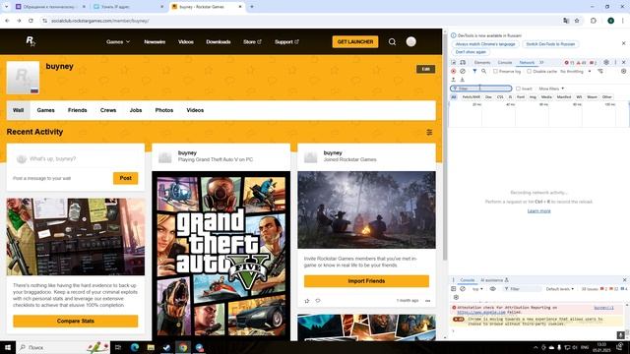Open the network search magnifier
This screenshot has height=354, width=630.
click(x=483, y=71)
